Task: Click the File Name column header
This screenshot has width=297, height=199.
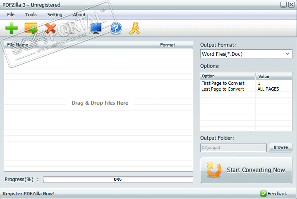Action: [81, 45]
